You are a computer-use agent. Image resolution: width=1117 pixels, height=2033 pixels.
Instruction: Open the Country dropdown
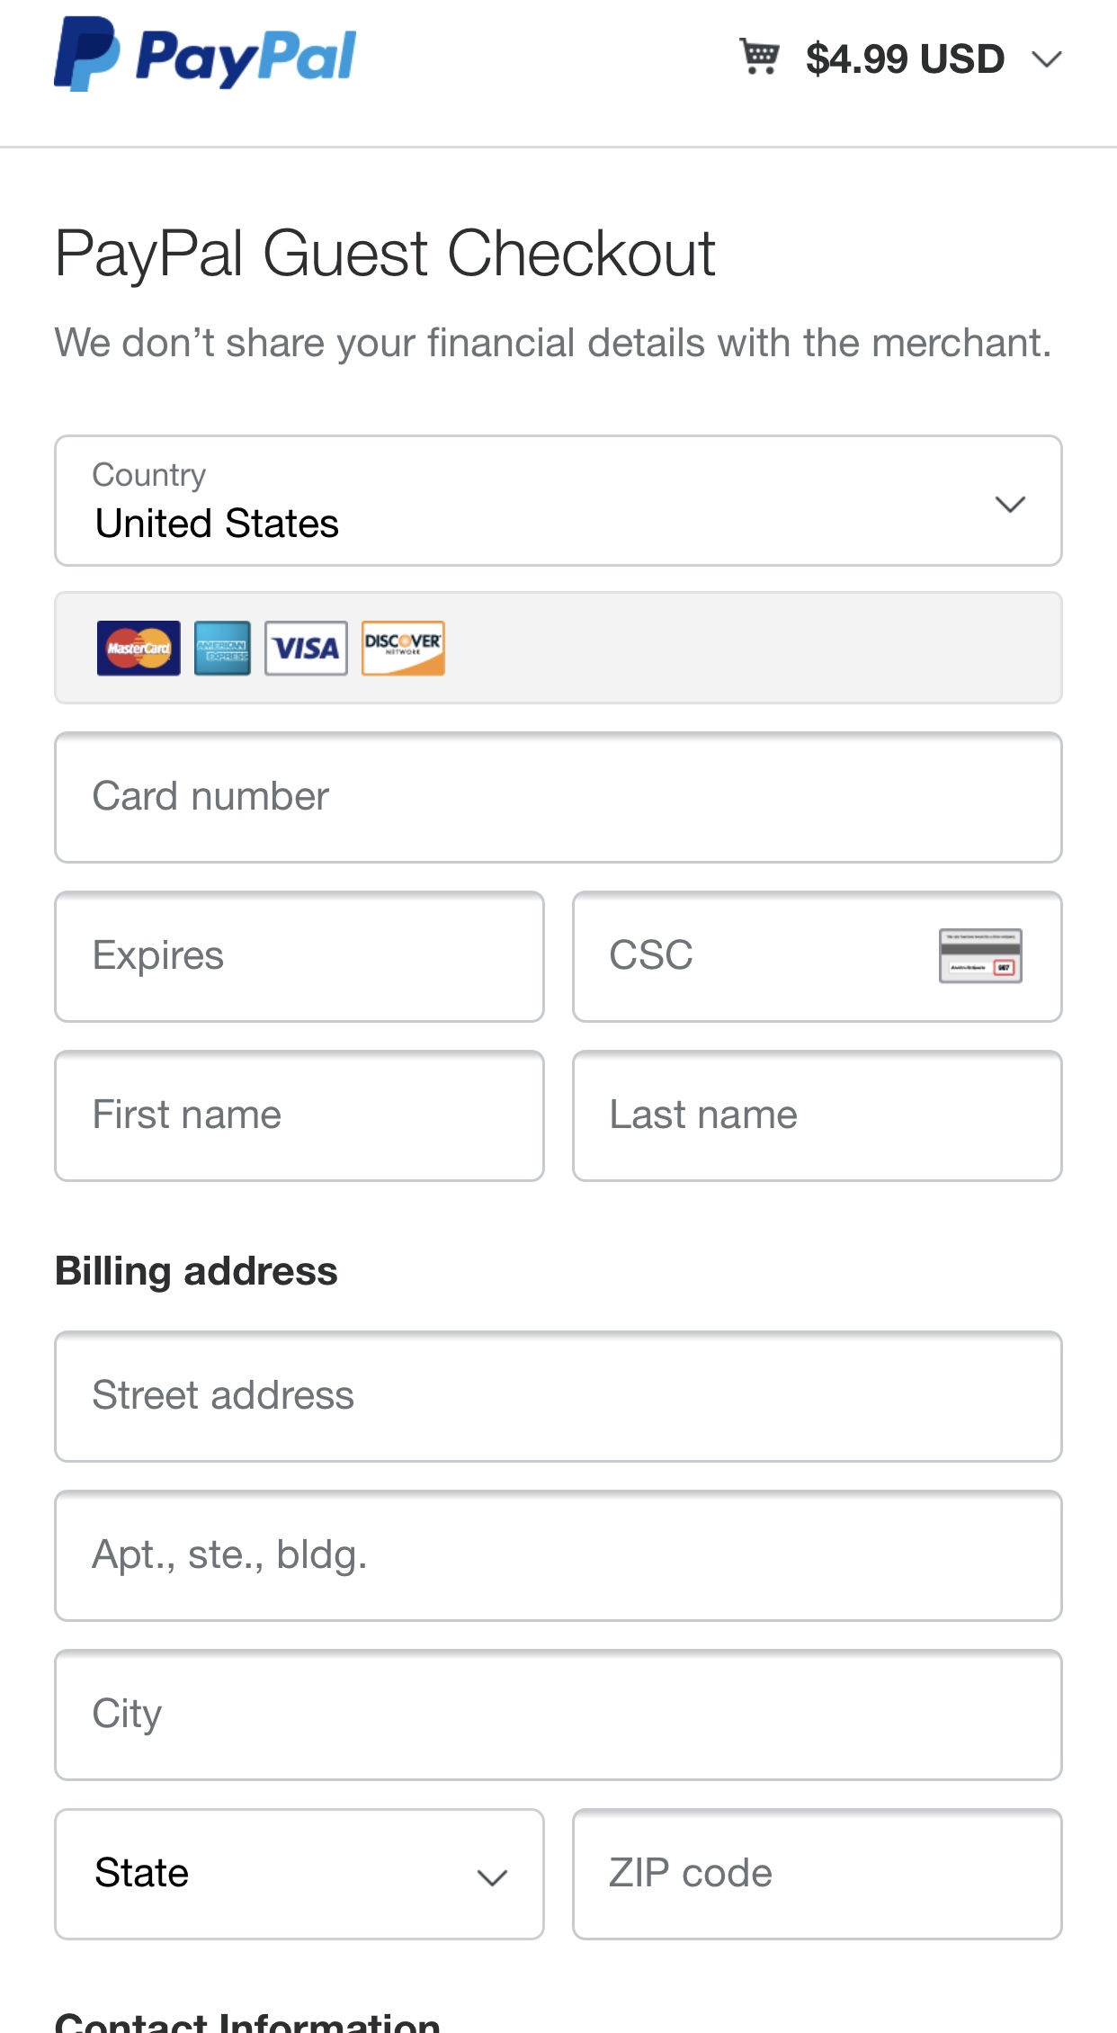(x=558, y=501)
